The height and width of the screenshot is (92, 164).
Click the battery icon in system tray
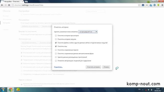coord(151,90)
